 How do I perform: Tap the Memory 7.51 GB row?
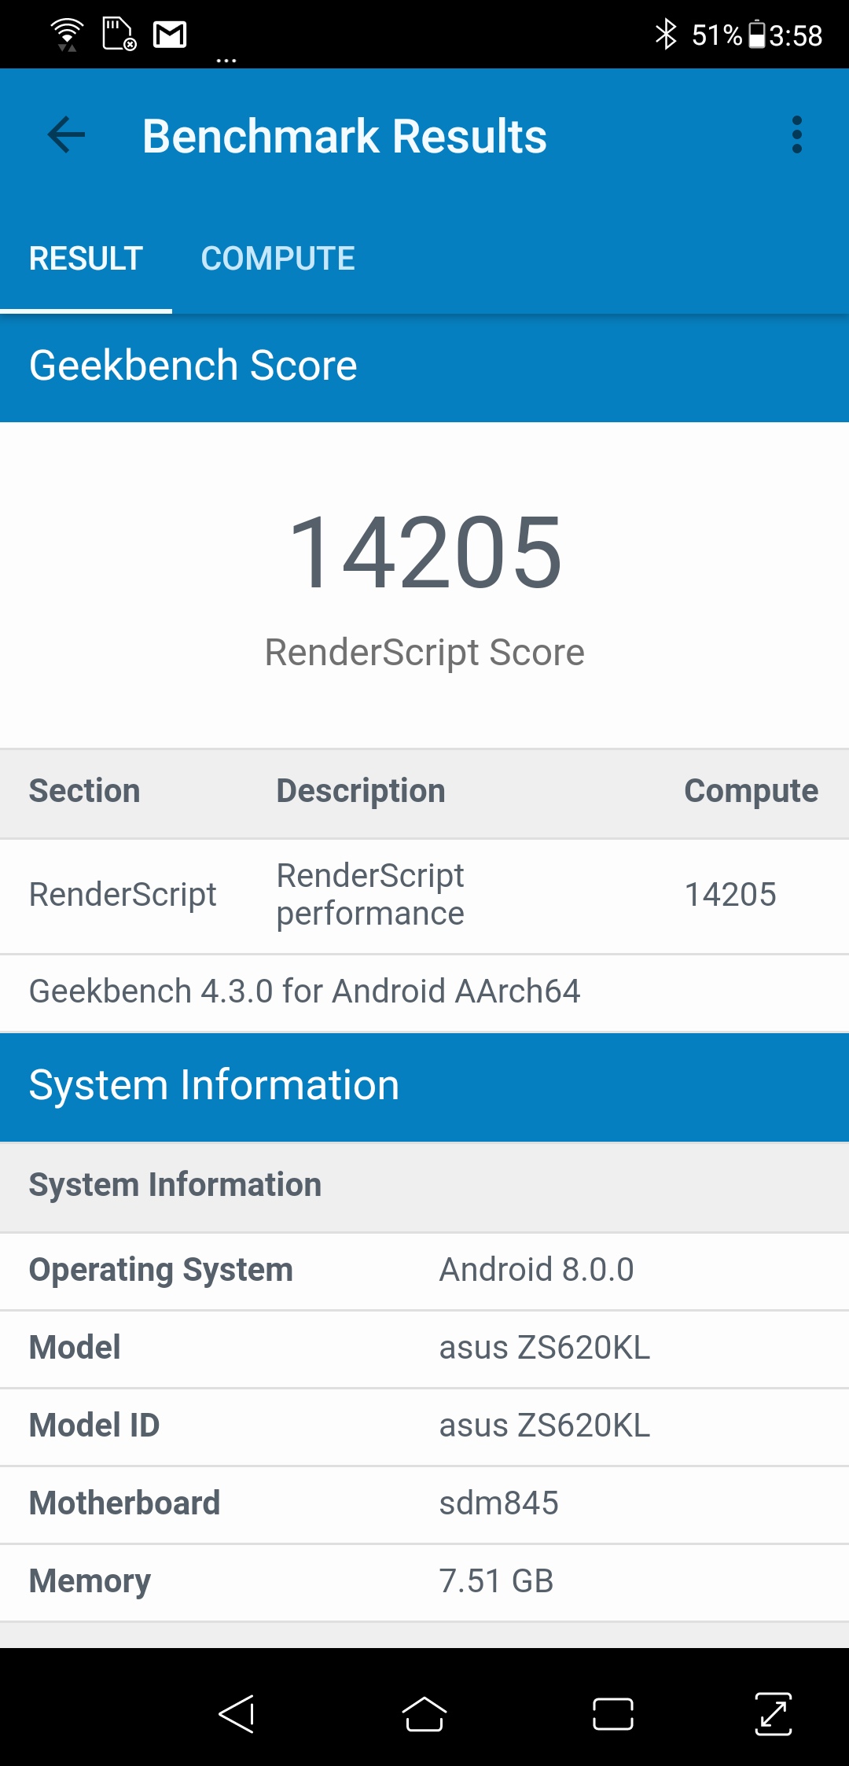click(x=424, y=1581)
